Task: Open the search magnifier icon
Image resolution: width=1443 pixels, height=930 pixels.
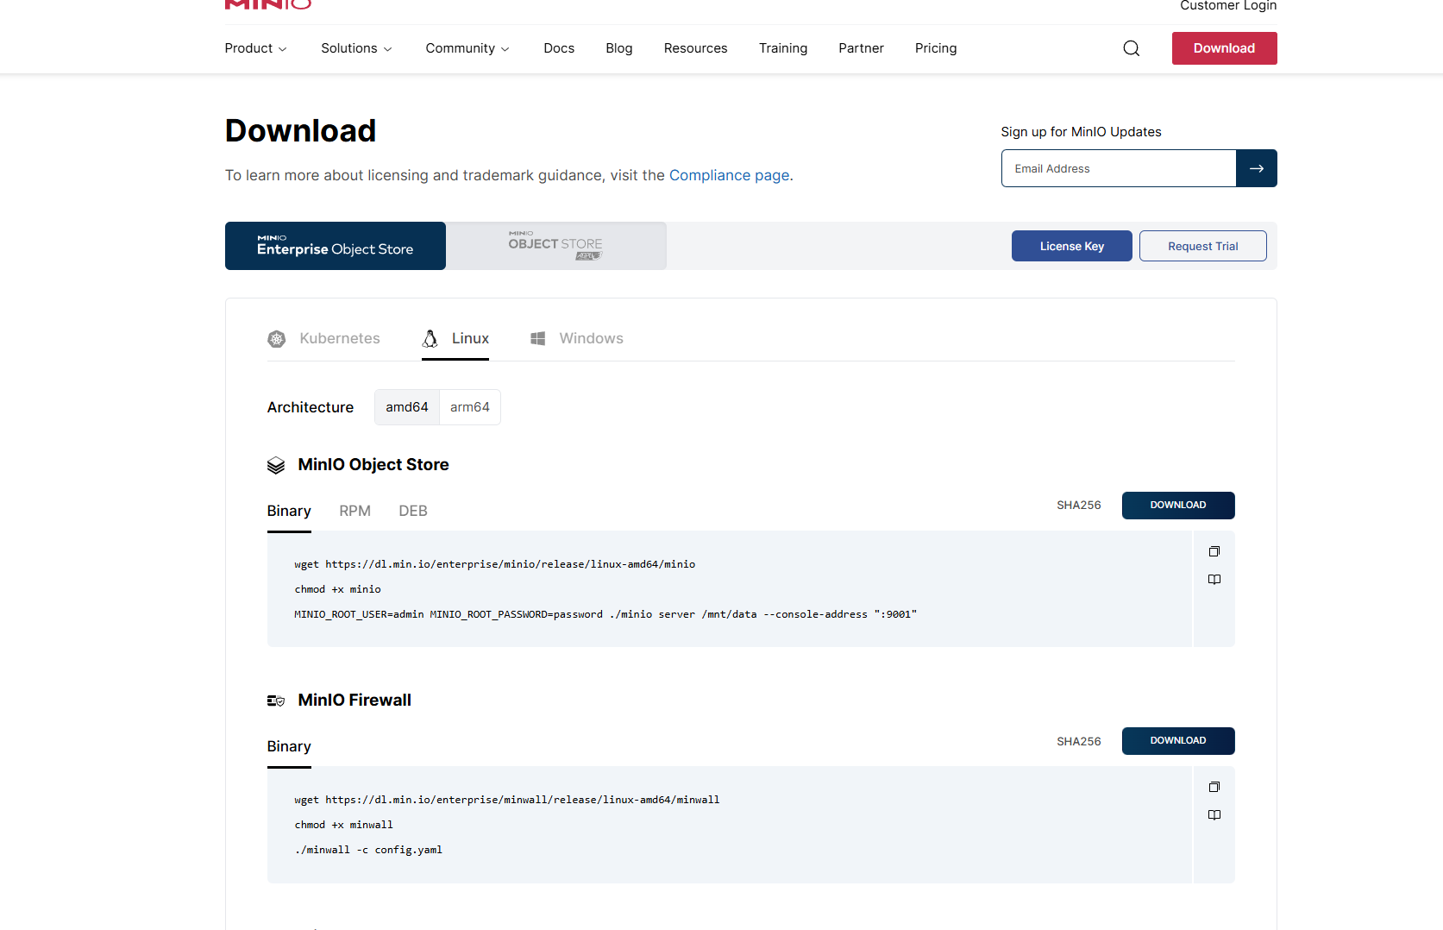Action: 1131,48
